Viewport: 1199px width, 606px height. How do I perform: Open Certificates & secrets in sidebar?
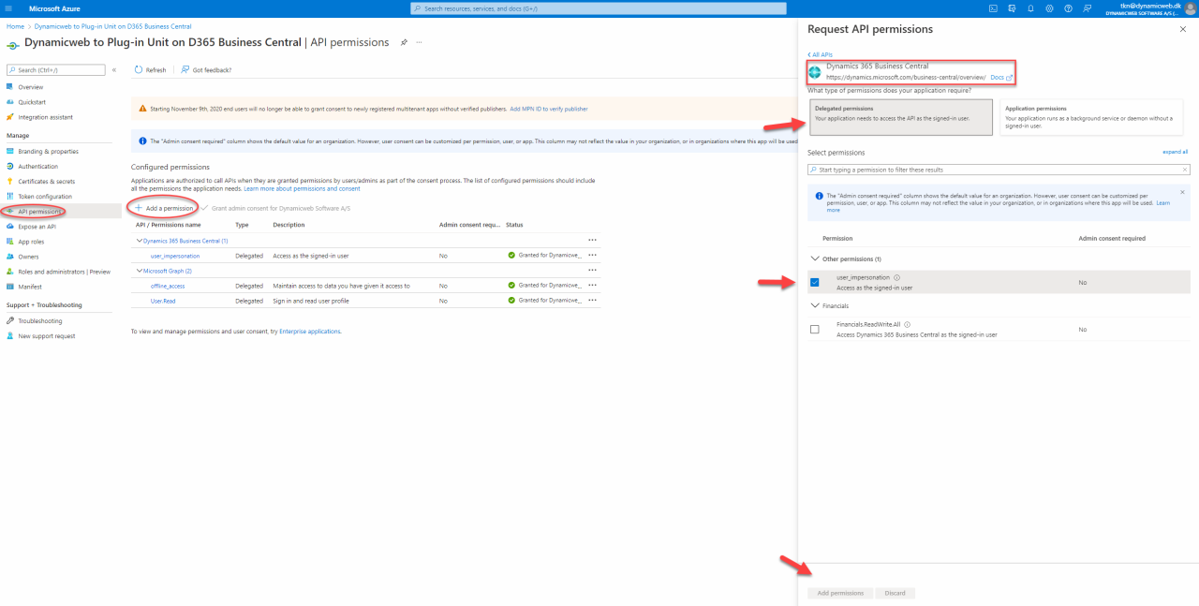coord(46,181)
